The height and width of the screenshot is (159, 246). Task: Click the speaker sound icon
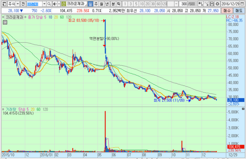tap(54, 4)
